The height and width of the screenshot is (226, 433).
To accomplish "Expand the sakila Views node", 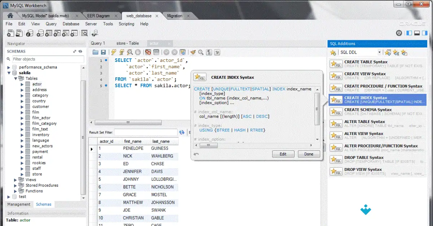I will 15,180.
